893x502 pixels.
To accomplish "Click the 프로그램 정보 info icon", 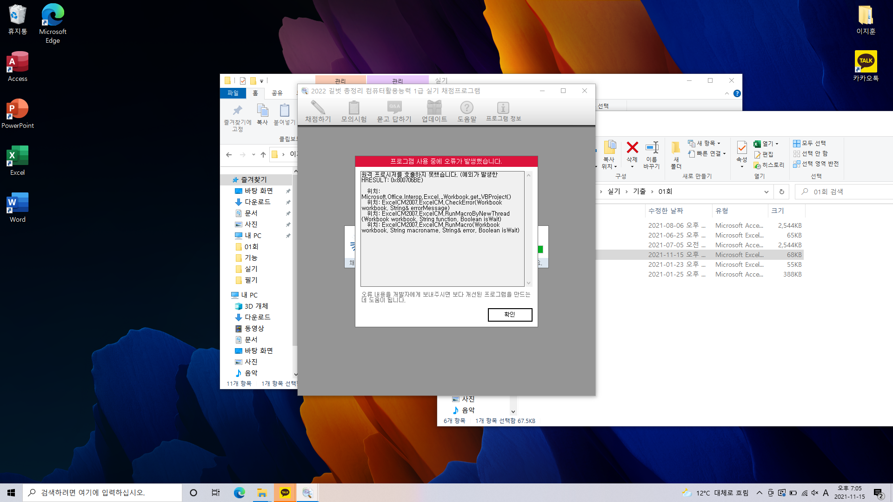I will pos(503,108).
